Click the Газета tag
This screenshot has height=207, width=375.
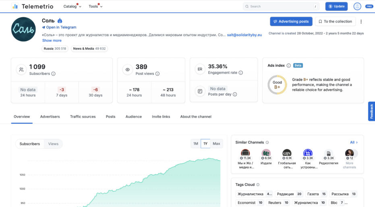pyautogui.click(x=317, y=194)
